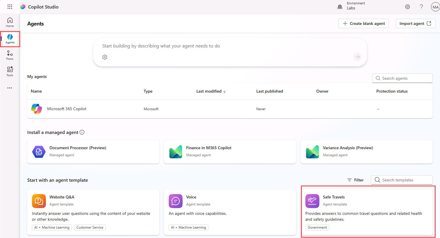Image resolution: width=440 pixels, height=238 pixels.
Task: Click the Copilot Studio logo icon
Action: point(23,7)
